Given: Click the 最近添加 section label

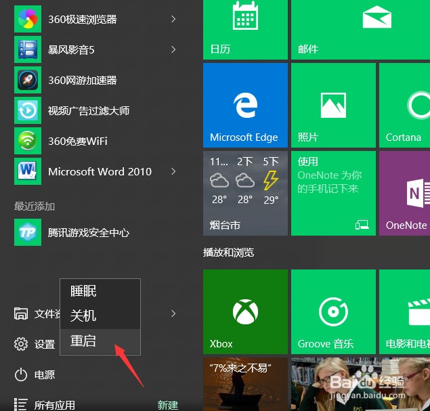Looking at the screenshot, I should 35,207.
